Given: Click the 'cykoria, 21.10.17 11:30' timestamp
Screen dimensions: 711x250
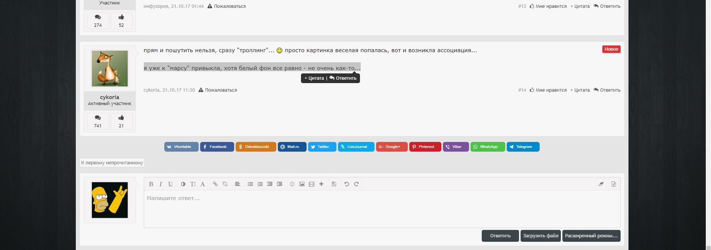Looking at the screenshot, I should (x=169, y=90).
